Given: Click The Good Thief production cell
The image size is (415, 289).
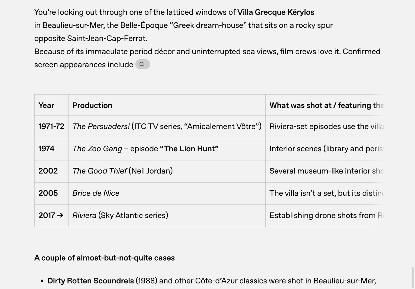Looking at the screenshot, I should coord(167,171).
